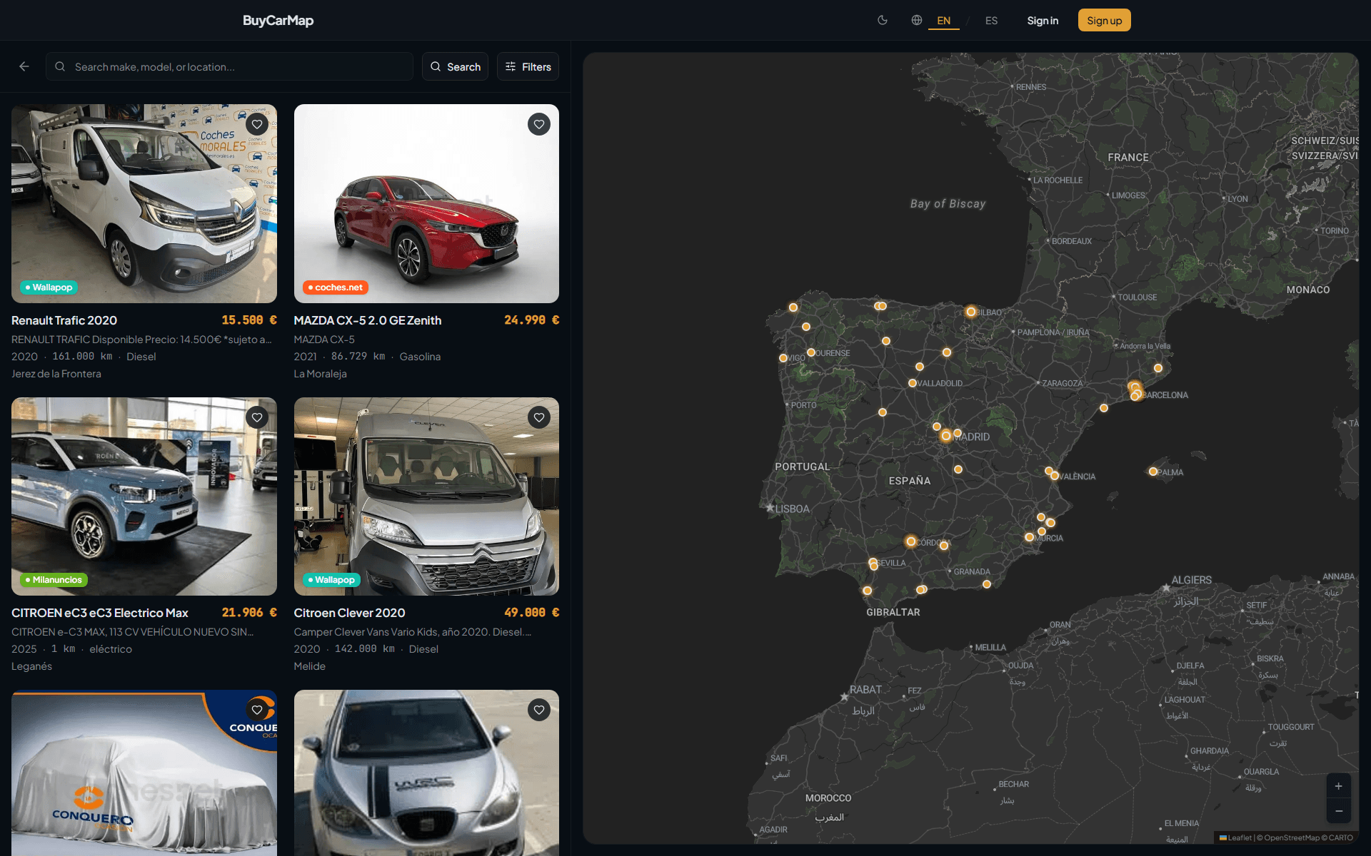Switch language to ES
Viewport: 1371px width, 856px height.
[x=991, y=21]
